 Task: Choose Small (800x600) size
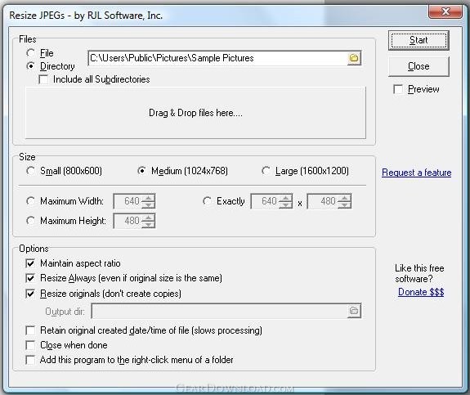pos(30,171)
